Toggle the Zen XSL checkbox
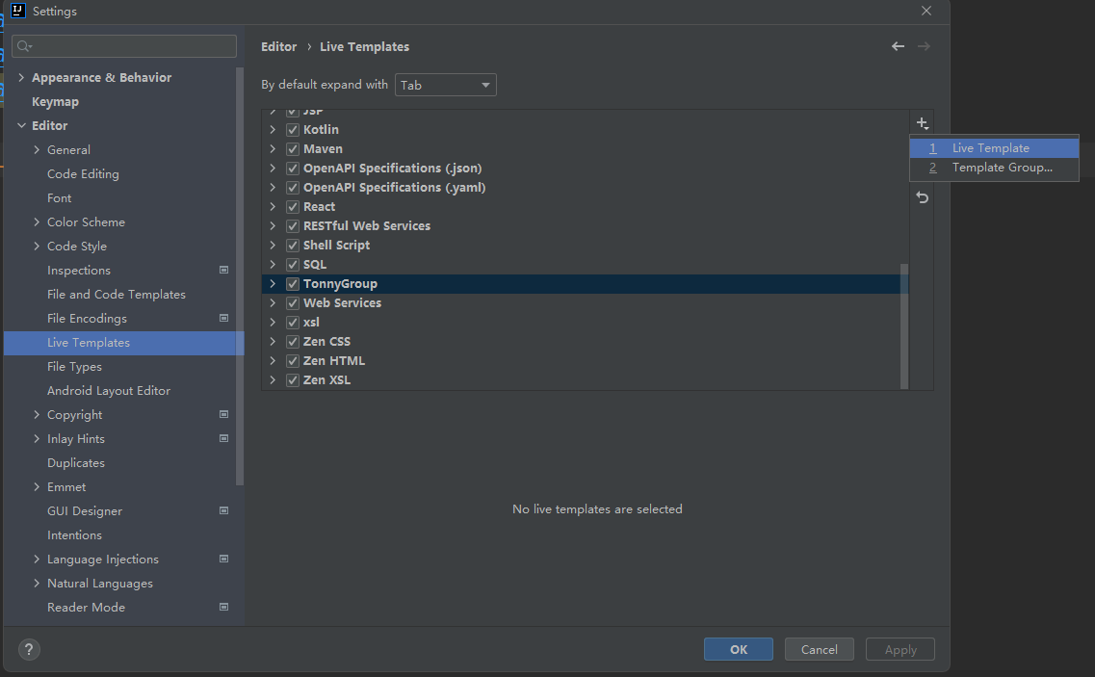This screenshot has height=677, width=1095. tap(293, 380)
